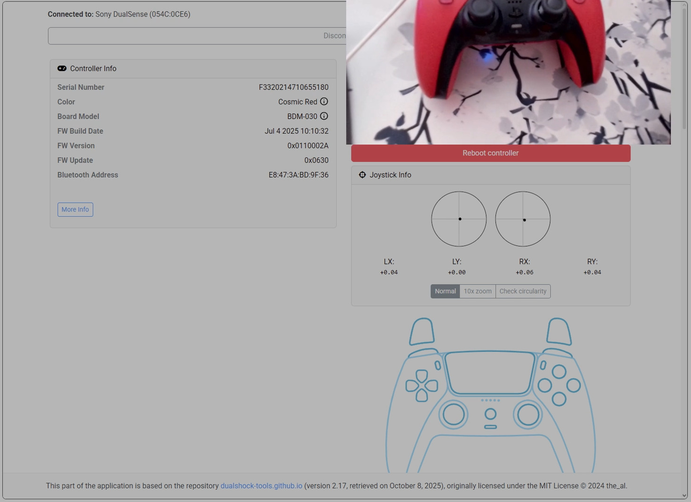Click the BDM-030 board model value
Screen dimensions: 691x502
point(302,117)
